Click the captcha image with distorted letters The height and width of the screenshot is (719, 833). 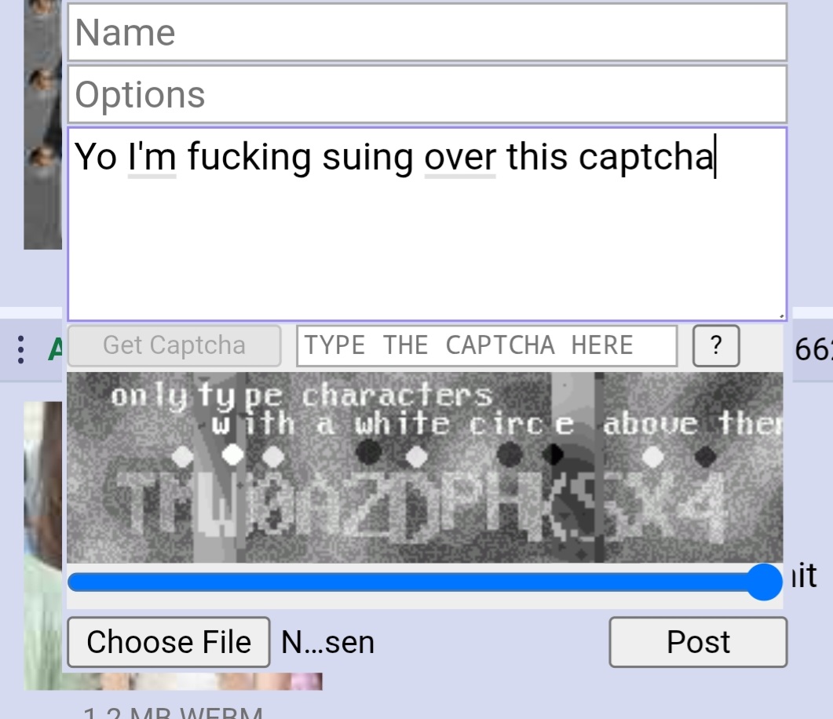tap(425, 467)
